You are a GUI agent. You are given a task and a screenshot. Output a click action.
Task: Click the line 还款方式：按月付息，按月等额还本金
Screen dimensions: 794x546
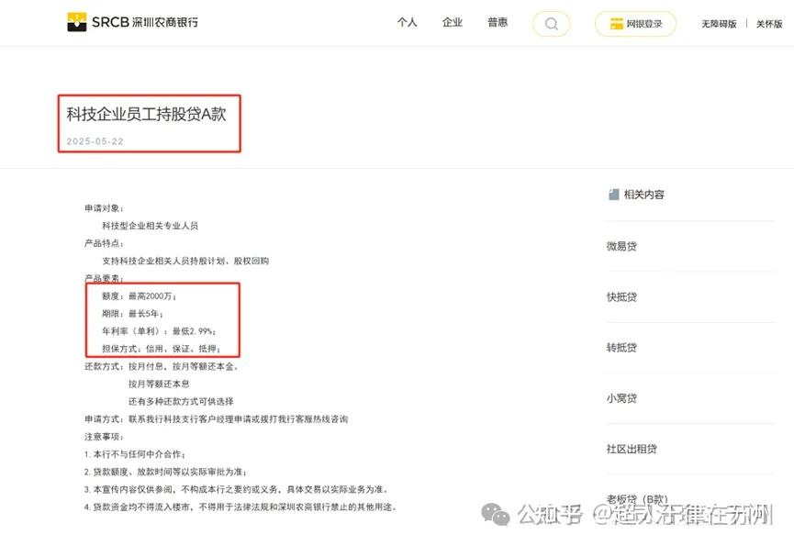coord(162,366)
